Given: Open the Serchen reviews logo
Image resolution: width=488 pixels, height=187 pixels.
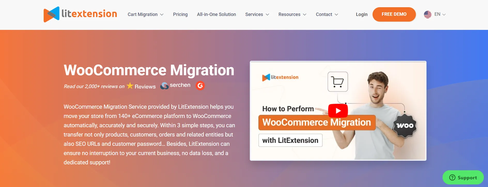Looking at the screenshot, I should click(175, 85).
